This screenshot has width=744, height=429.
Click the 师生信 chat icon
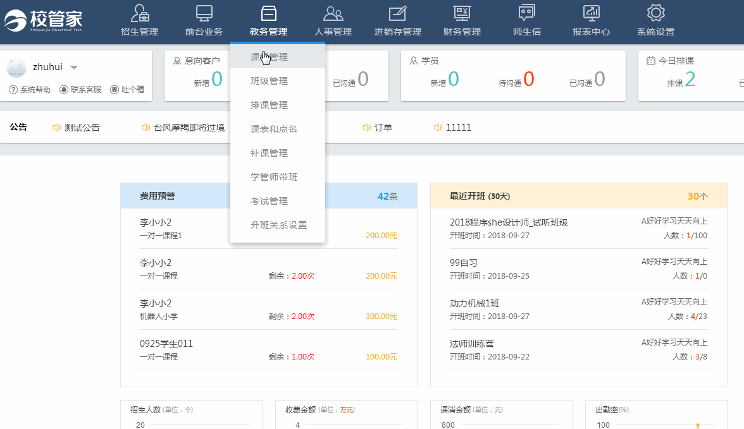[526, 13]
